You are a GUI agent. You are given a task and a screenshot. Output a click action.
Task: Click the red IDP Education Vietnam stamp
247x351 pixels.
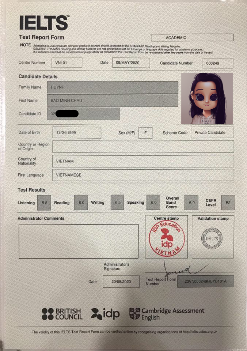(167, 238)
